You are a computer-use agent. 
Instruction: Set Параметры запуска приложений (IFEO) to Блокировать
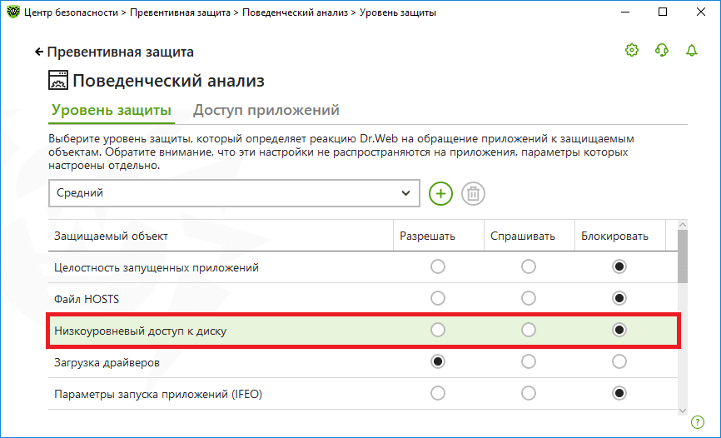(x=619, y=393)
